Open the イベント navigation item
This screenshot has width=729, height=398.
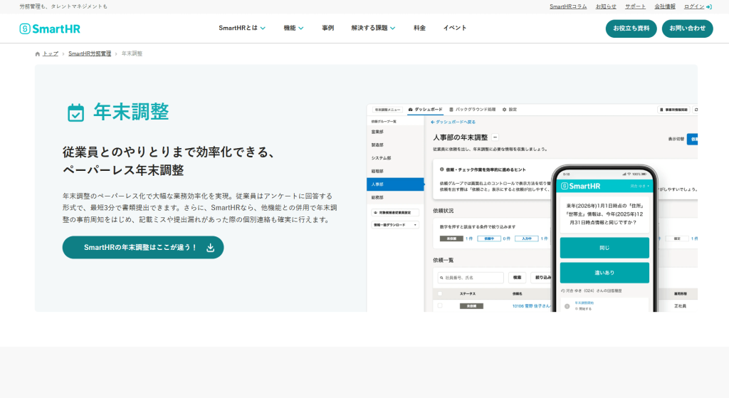(455, 28)
